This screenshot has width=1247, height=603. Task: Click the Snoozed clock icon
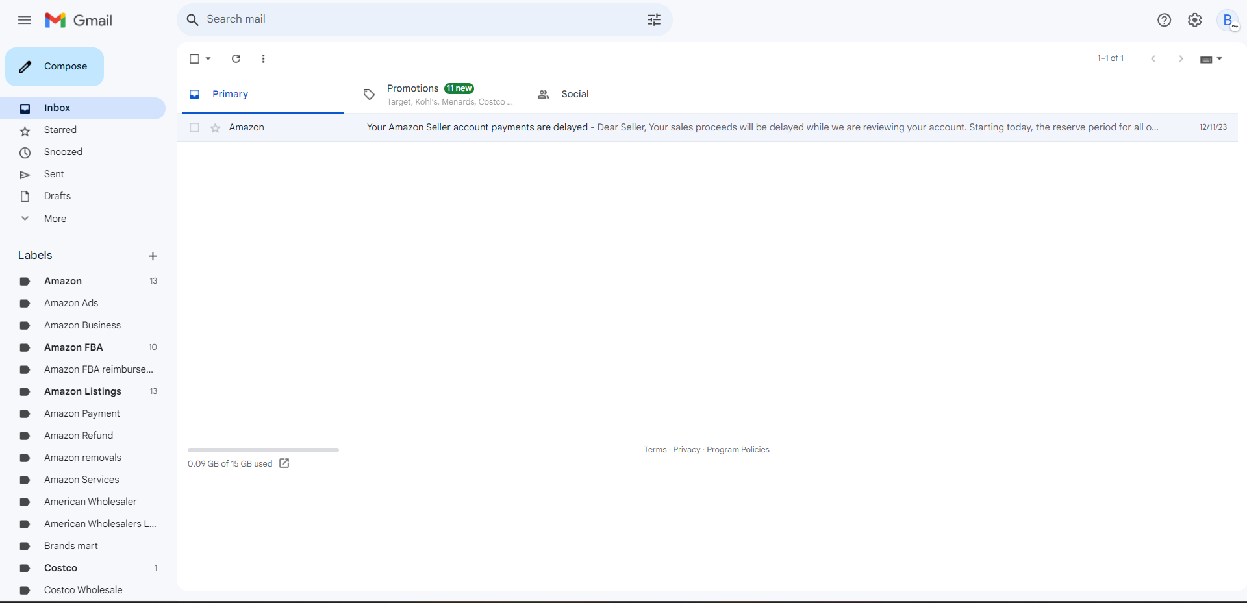click(x=25, y=153)
